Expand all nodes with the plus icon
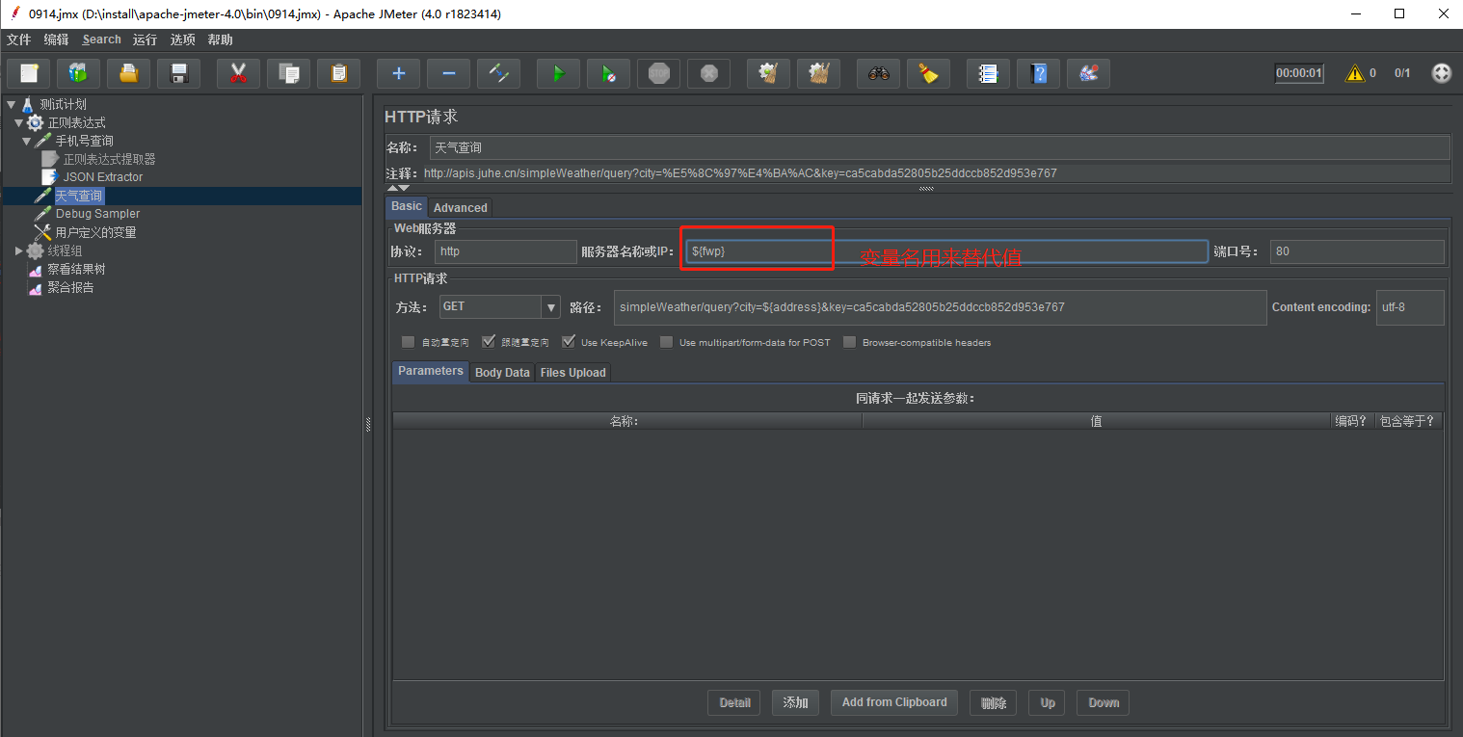Image resolution: width=1463 pixels, height=737 pixels. 399,73
